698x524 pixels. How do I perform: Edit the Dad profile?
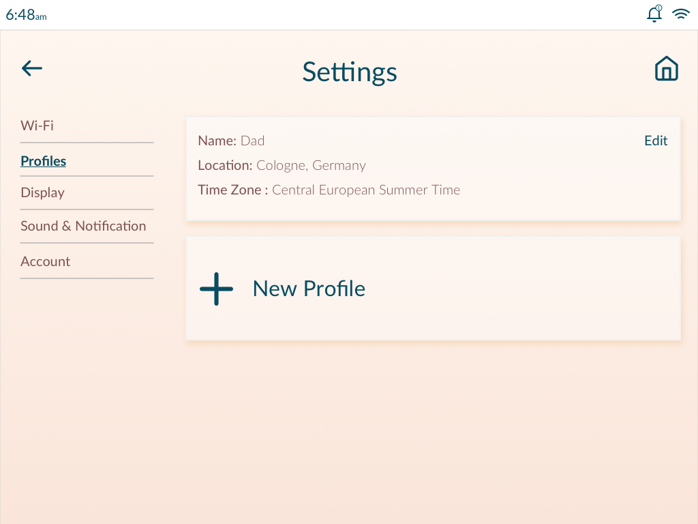[x=656, y=141]
